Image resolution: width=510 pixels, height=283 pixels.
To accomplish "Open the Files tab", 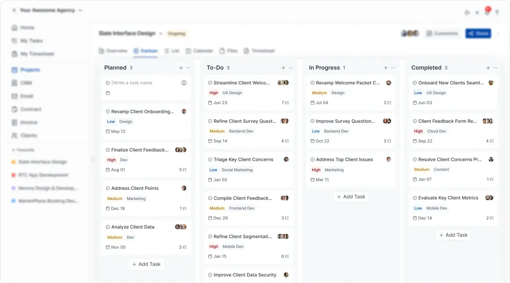I will pos(228,51).
